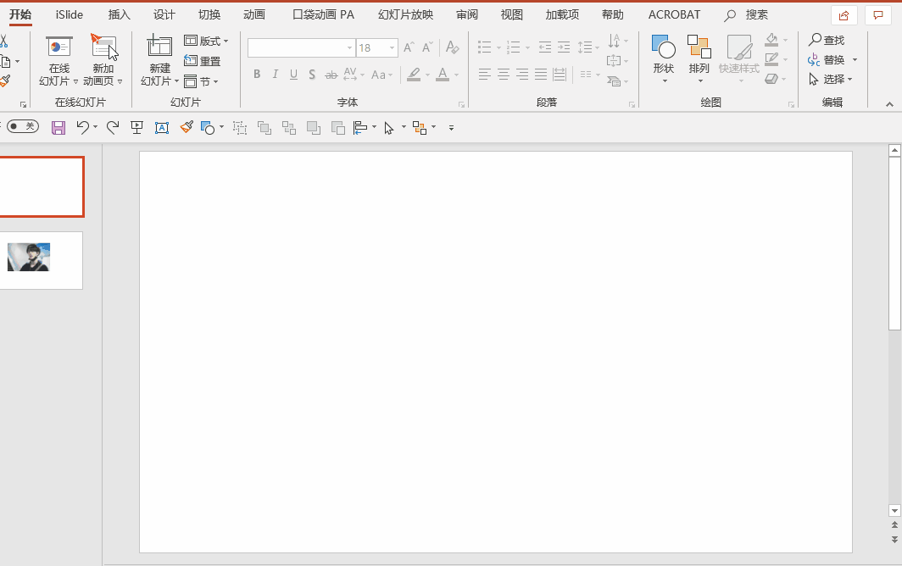Click the 重置 reset slide button
The height and width of the screenshot is (566, 902).
point(203,61)
